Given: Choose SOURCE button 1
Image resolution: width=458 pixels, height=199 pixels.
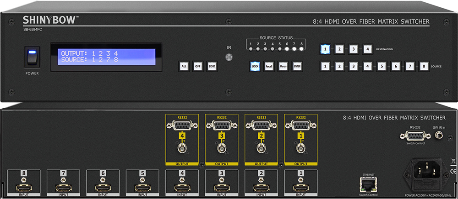Looking at the screenshot, I should tap(325, 66).
